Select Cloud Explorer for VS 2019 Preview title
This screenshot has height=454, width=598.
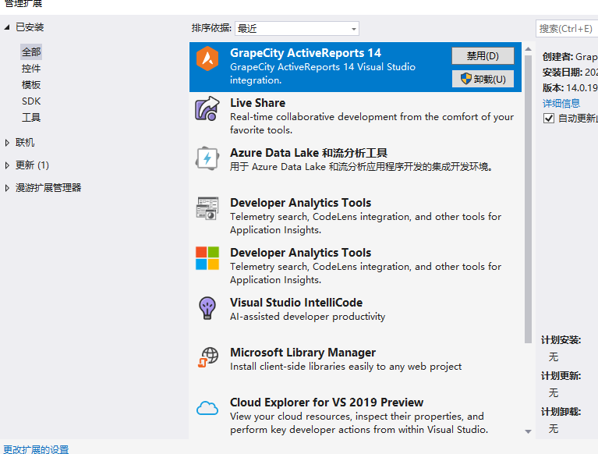click(327, 403)
